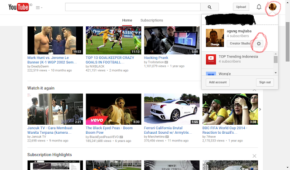Image resolution: width=290 pixels, height=170 pixels.
Task: Open Black Eyed Peas Boom Boom Pow thumbnail
Action: tap(113, 109)
